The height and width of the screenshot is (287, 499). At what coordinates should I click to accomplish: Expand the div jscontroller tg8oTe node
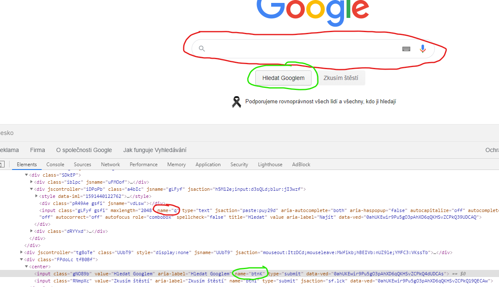[22, 252]
